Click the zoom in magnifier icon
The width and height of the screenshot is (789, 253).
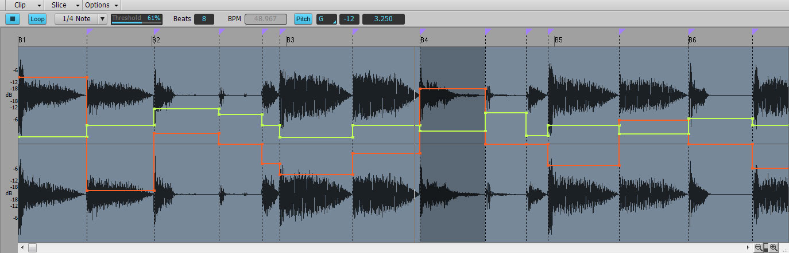(773, 247)
